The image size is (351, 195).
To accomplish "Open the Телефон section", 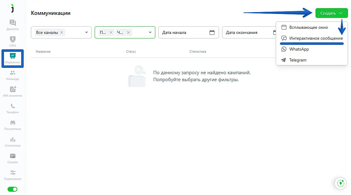I will pos(12,108).
